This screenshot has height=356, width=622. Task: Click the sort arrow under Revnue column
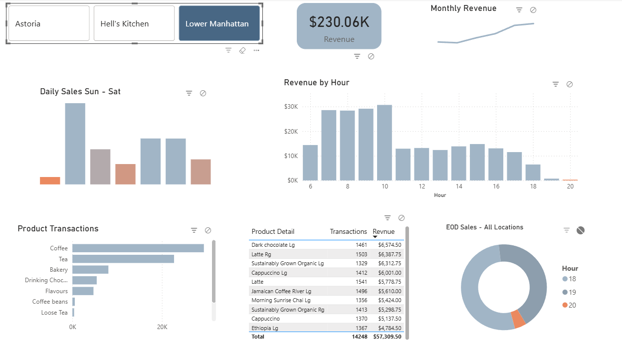(x=375, y=237)
